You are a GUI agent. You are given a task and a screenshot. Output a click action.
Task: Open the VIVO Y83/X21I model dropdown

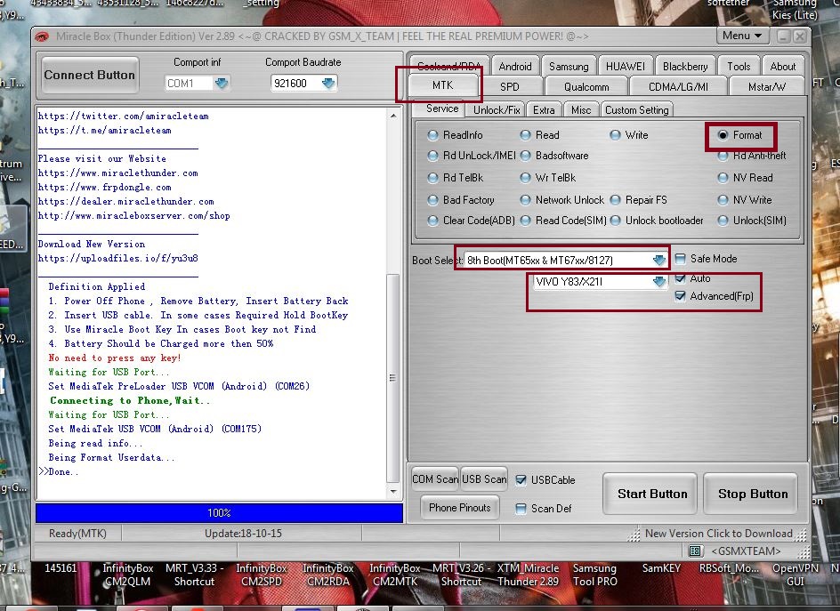tap(659, 282)
